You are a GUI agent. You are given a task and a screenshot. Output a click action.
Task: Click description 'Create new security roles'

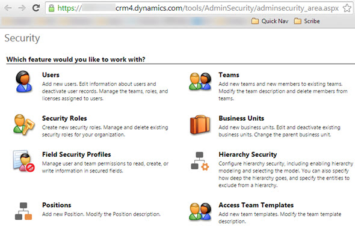(x=105, y=131)
